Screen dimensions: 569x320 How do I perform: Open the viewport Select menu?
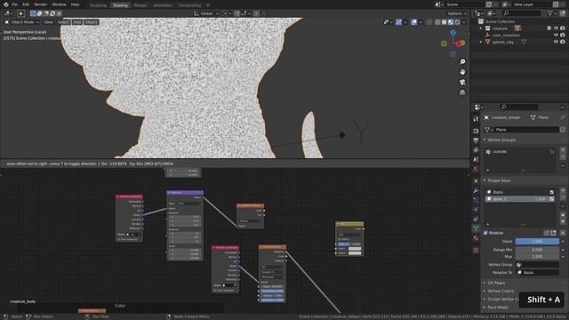tap(63, 22)
